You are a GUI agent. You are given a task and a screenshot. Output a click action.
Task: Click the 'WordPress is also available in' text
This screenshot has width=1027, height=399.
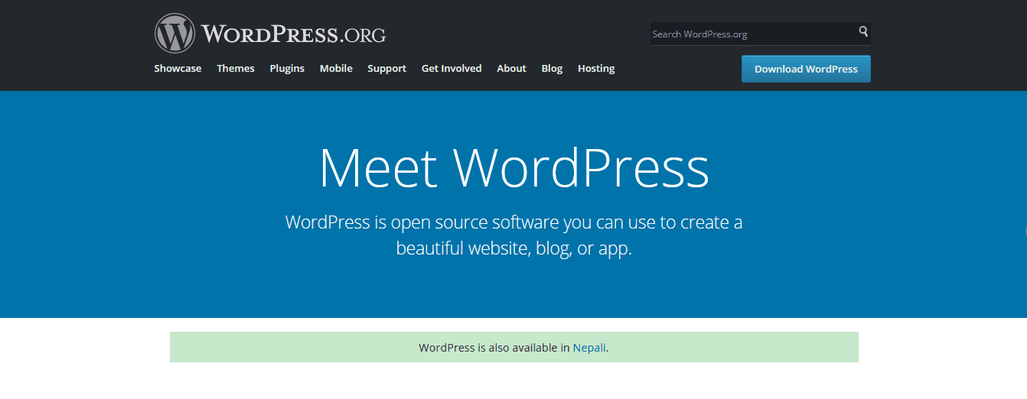point(494,348)
